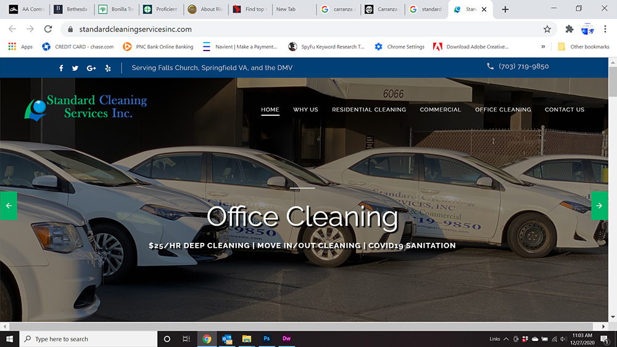617x347 pixels.
Task: Go back with browser back arrow
Action: (12, 29)
